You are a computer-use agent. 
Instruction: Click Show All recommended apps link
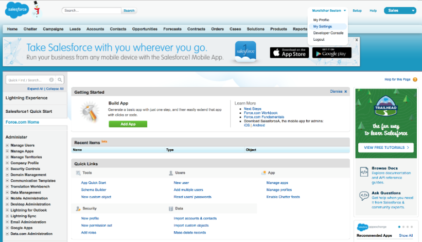point(406,235)
